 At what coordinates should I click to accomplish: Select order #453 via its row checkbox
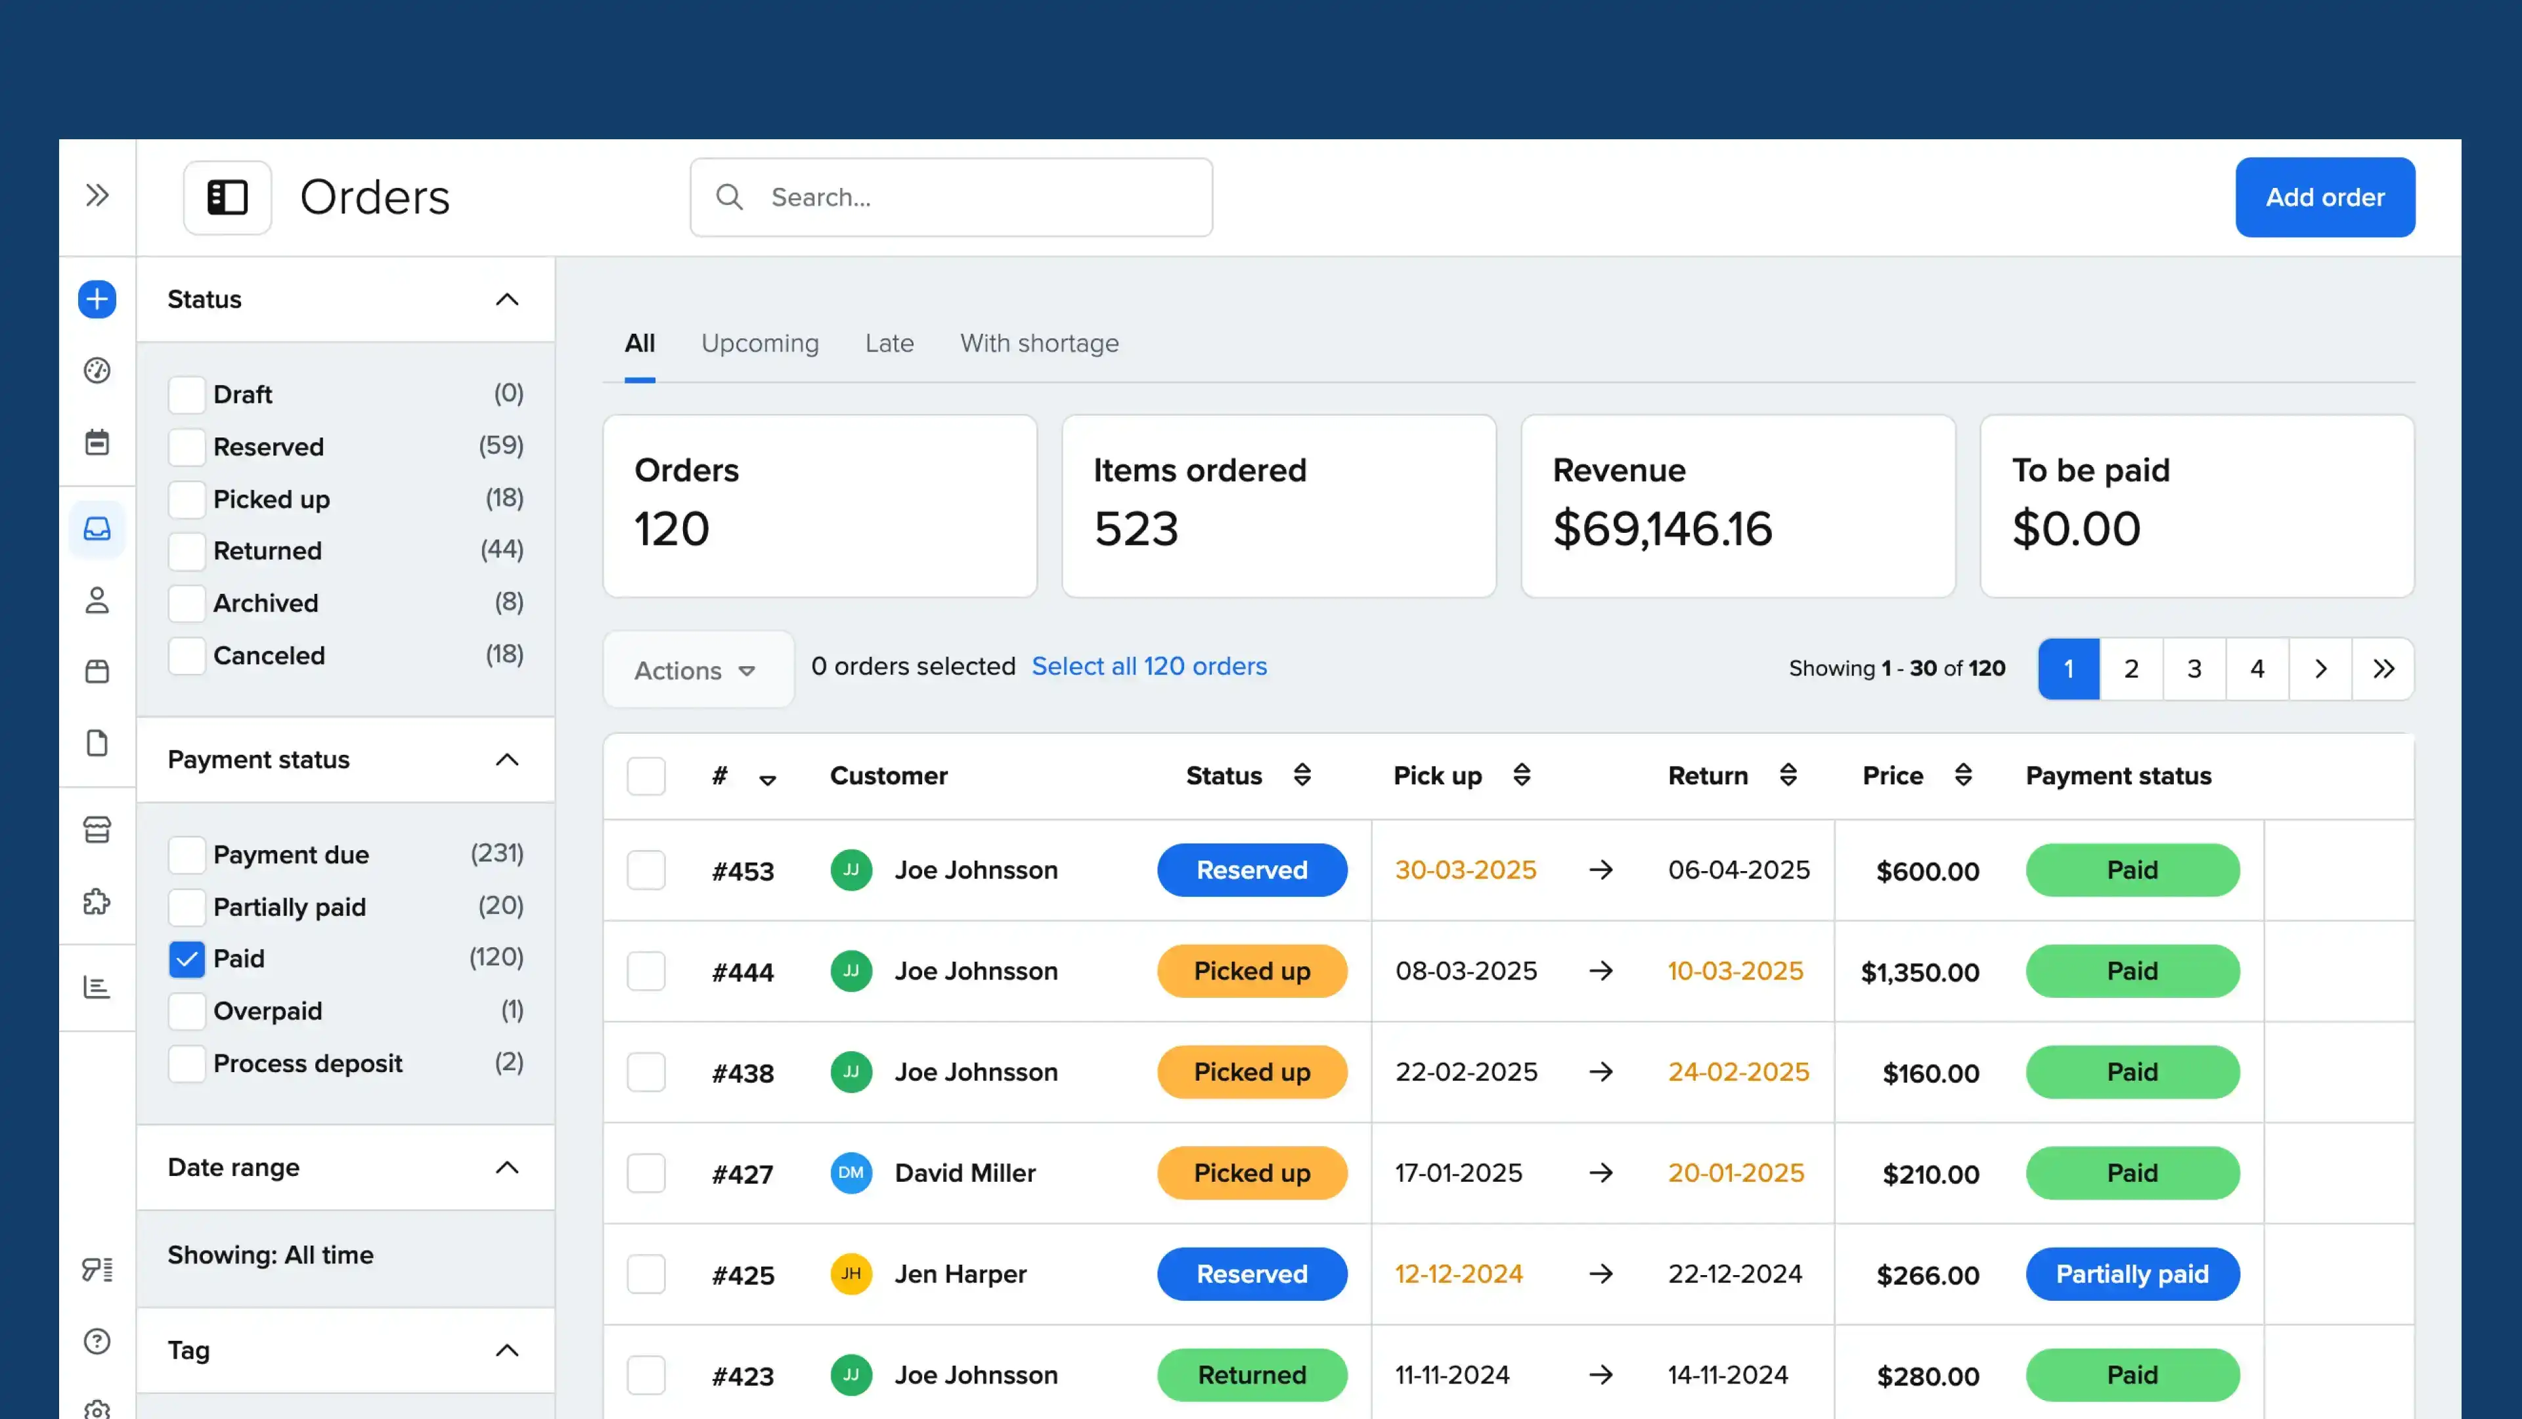tap(646, 870)
